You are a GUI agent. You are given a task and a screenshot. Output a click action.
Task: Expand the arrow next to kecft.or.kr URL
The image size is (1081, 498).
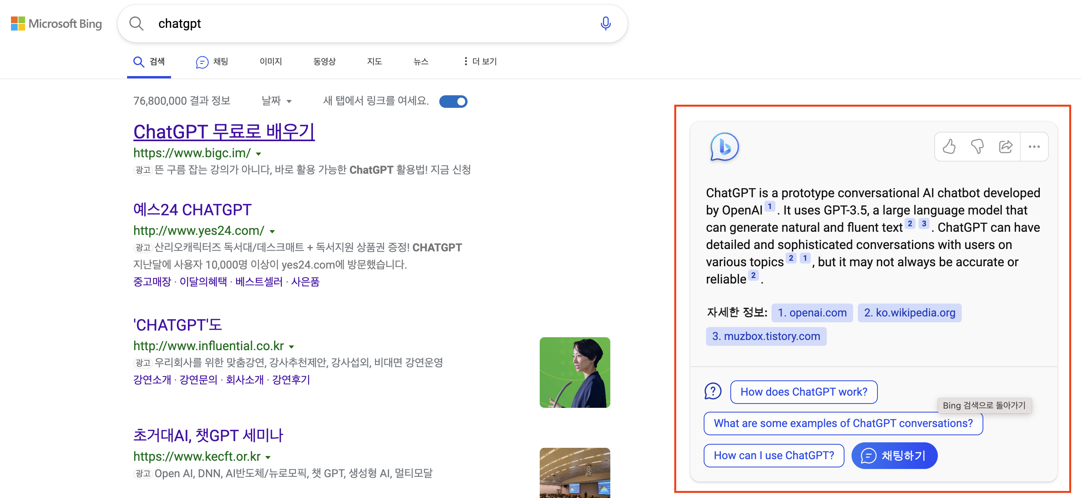pyautogui.click(x=268, y=457)
